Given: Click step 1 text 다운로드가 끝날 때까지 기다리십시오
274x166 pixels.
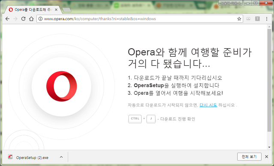Looking at the screenshot, I should (x=178, y=78).
